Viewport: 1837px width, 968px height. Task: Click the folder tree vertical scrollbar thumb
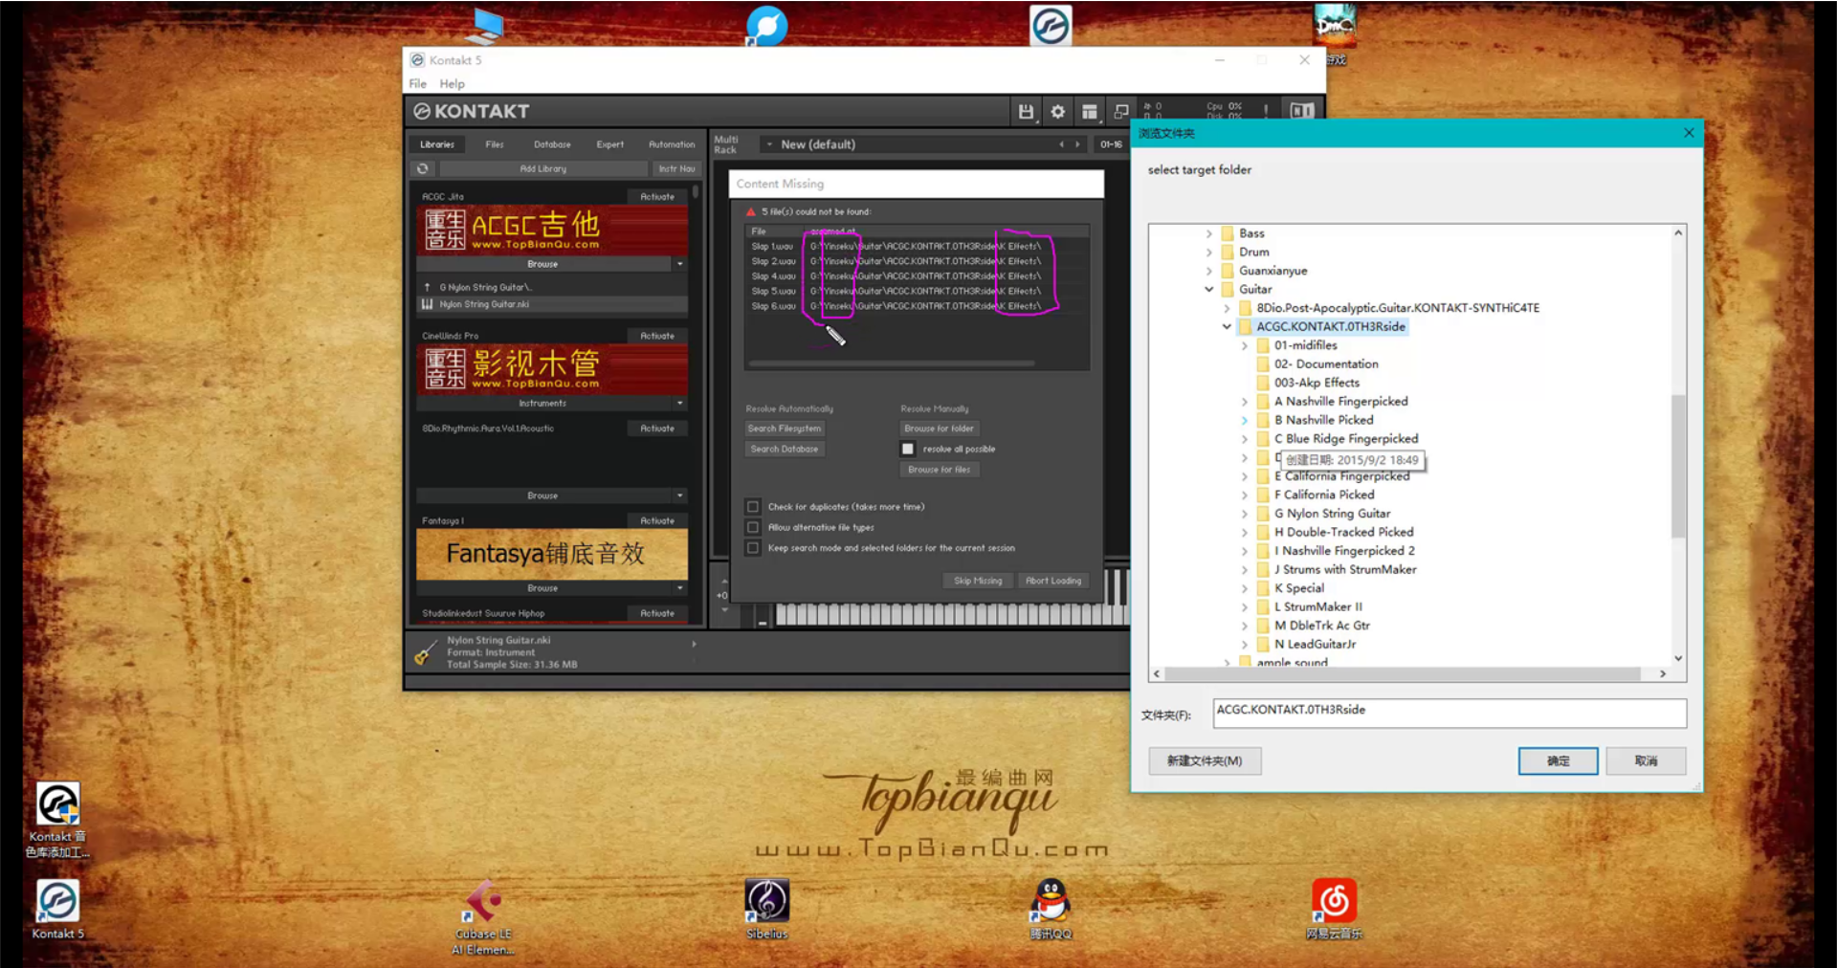coord(1678,466)
